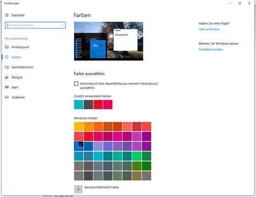Click the Farben palette icon
This screenshot has width=256, height=197.
(x=7, y=57)
